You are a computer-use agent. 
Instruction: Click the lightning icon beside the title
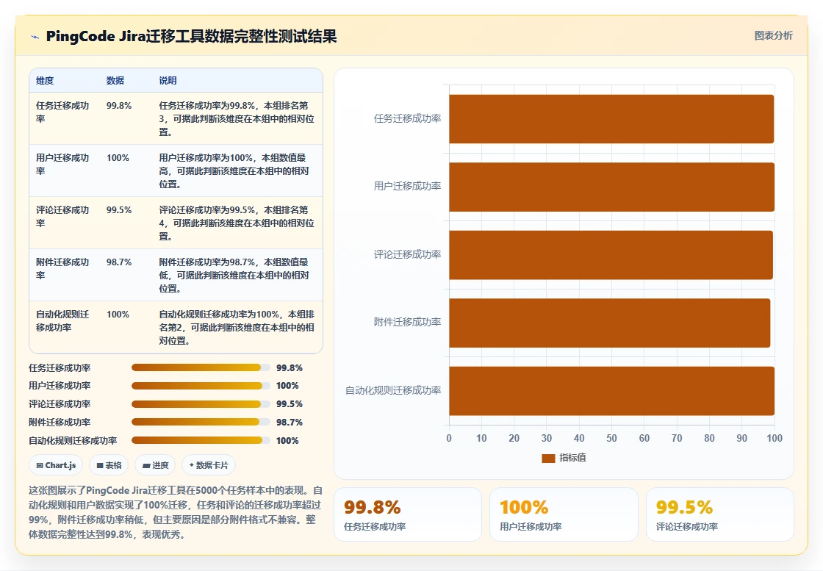click(35, 37)
